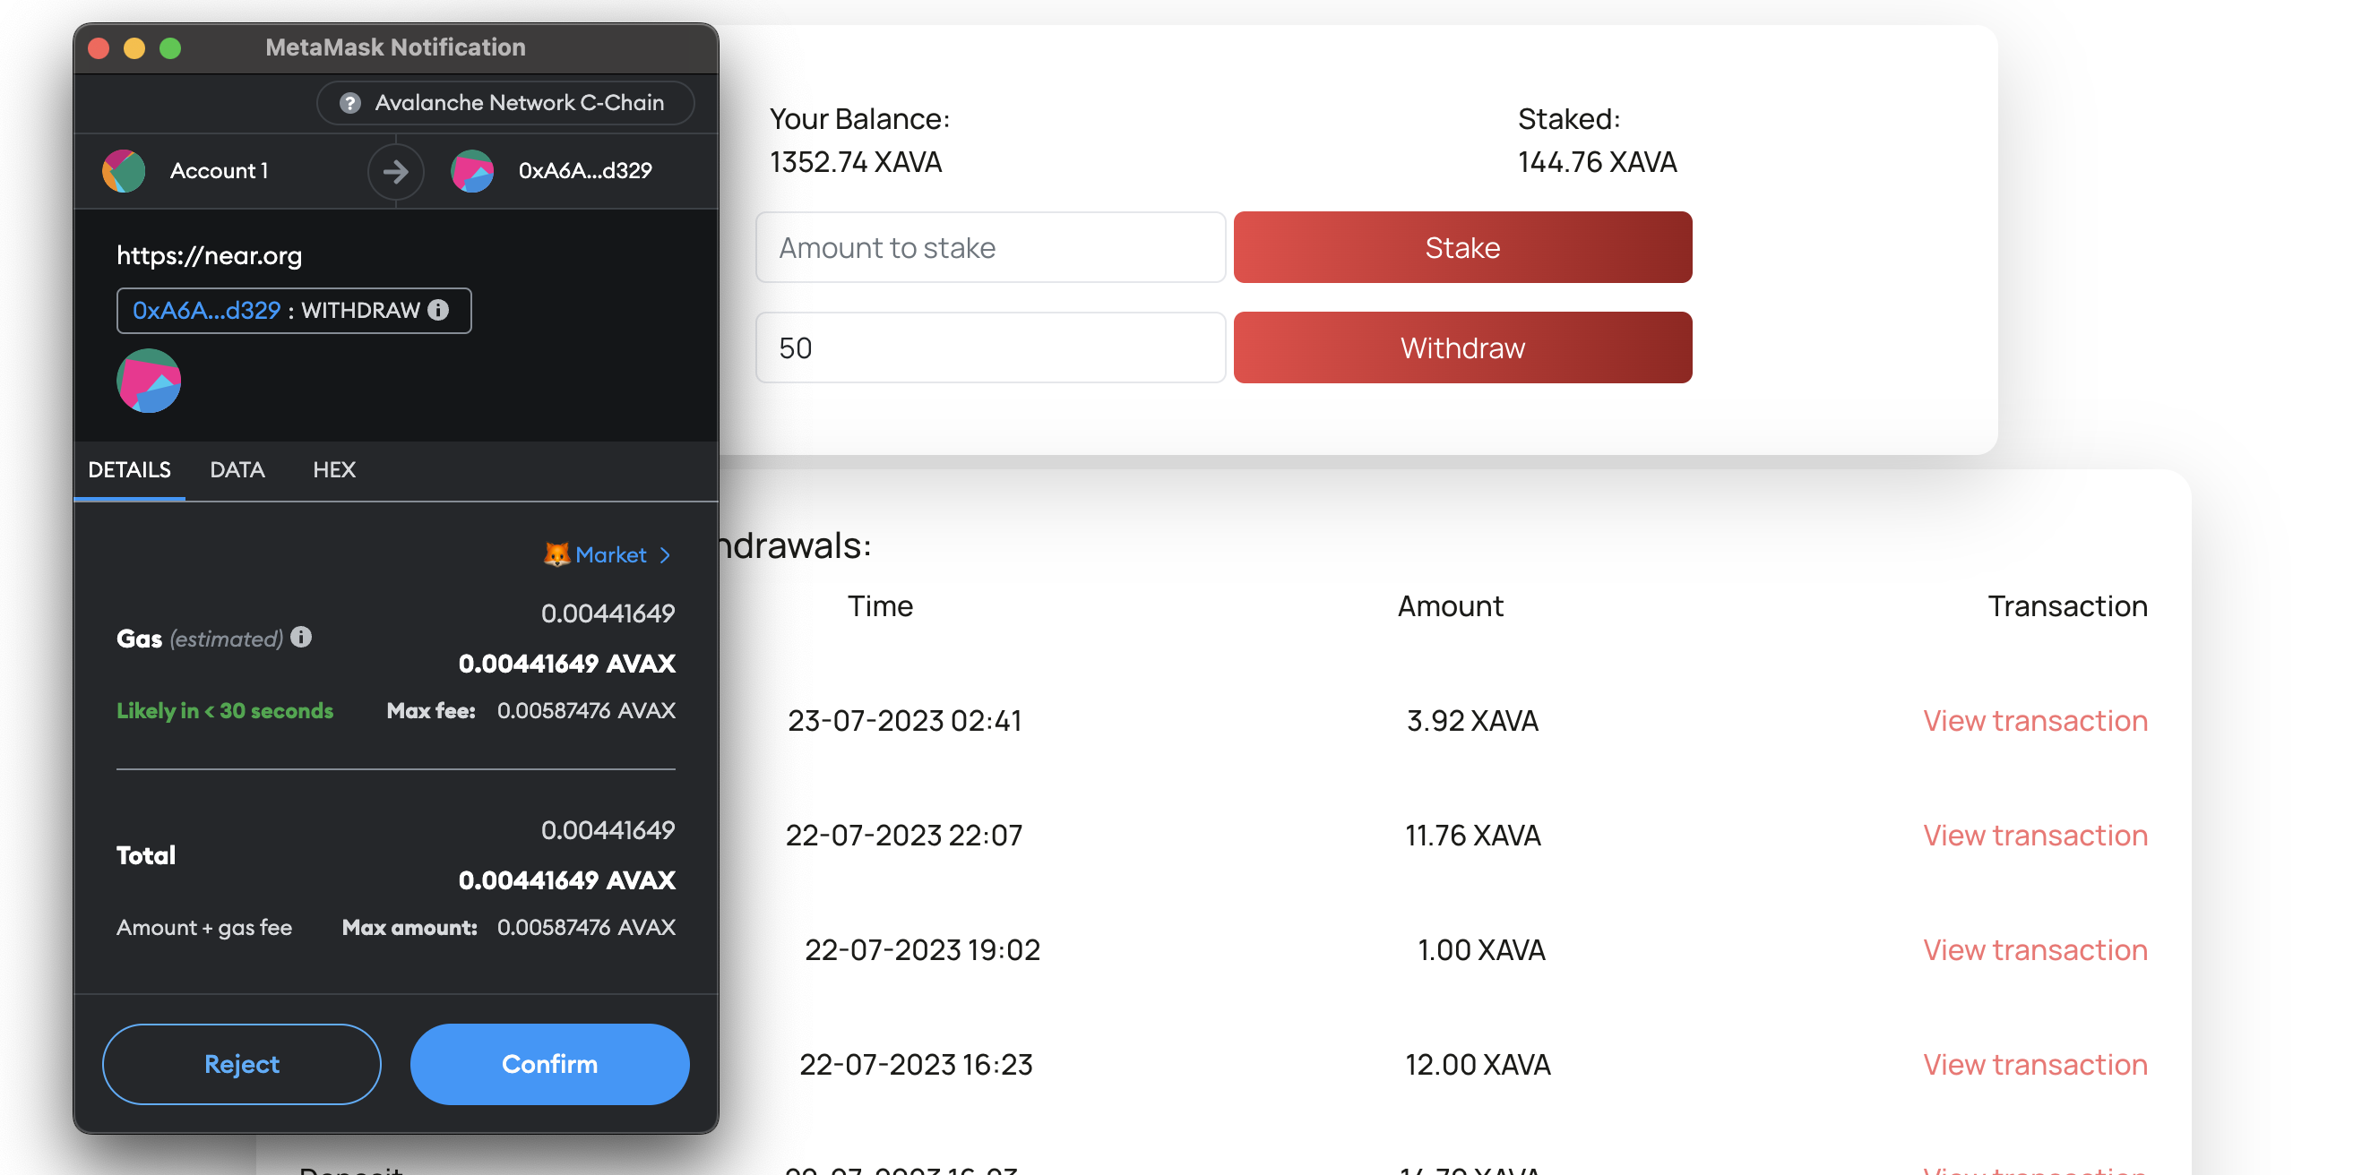Click the 144.76 XAVA staked value

tap(1597, 162)
